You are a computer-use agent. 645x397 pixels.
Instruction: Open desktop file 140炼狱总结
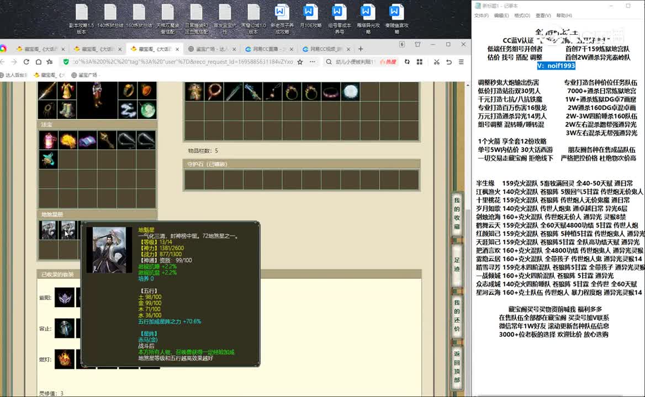coord(110,17)
